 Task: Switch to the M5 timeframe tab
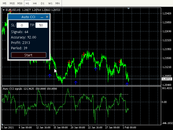4,3
